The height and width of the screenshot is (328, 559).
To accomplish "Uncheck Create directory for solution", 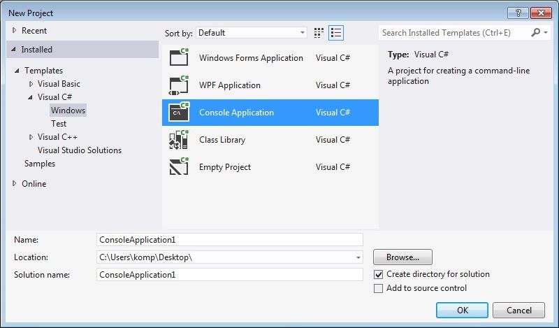I will 379,275.
